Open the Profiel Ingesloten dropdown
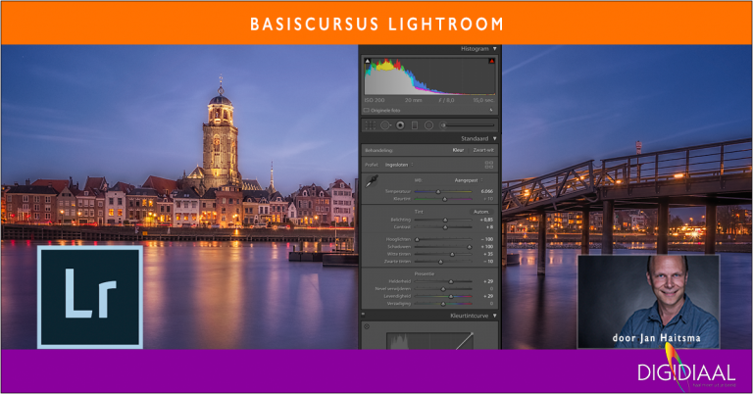The width and height of the screenshot is (753, 394). 399,165
